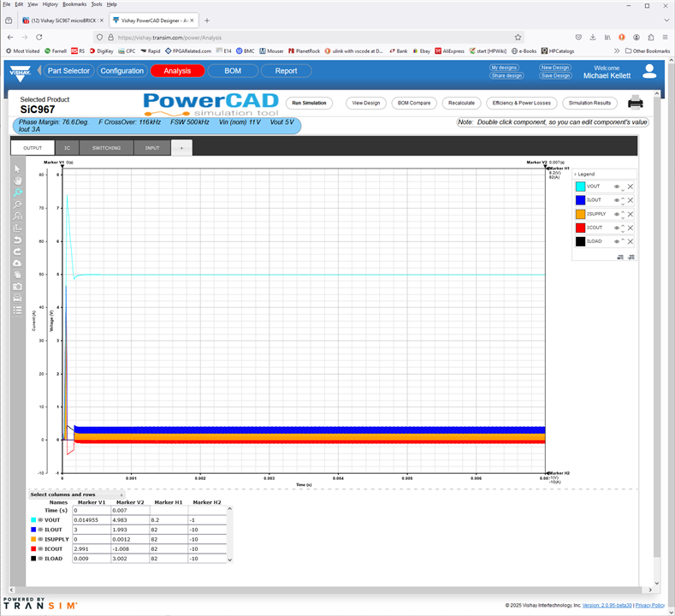This screenshot has height=616, width=675.
Task: Click the Recalculate button
Action: [461, 103]
